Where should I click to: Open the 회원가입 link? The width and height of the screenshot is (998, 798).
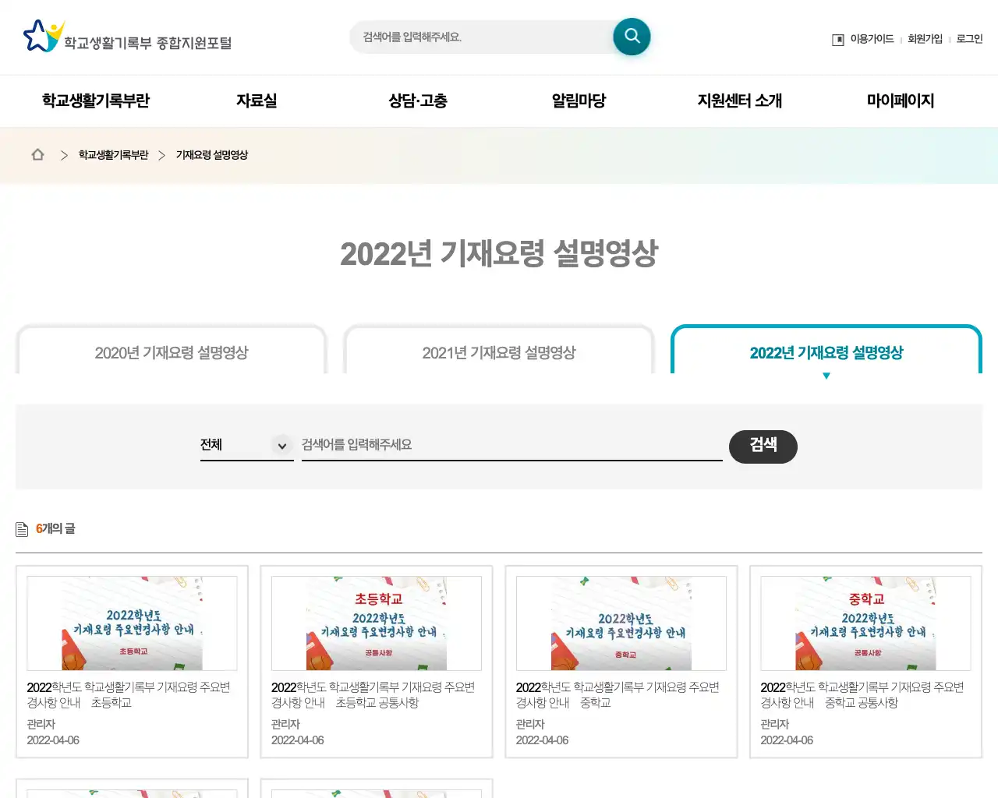925,39
